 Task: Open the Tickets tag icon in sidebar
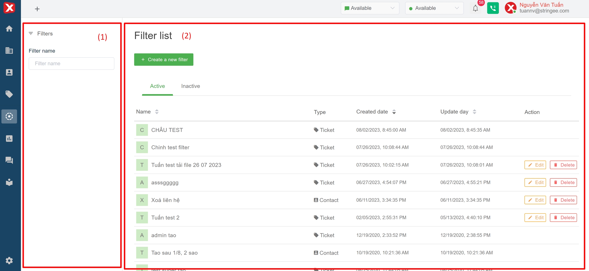pos(9,94)
